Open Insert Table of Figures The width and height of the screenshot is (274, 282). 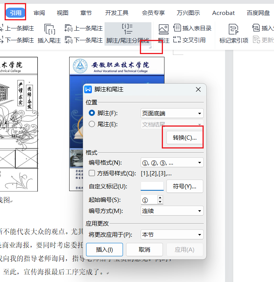click(193, 28)
